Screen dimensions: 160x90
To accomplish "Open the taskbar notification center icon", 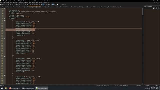I will (x=157, y=88).
